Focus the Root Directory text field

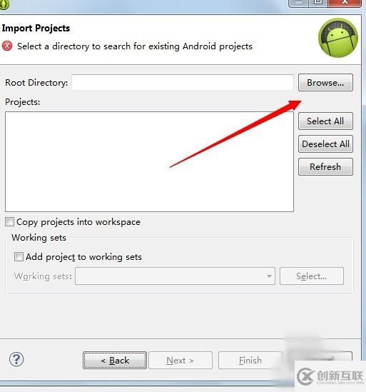point(183,82)
